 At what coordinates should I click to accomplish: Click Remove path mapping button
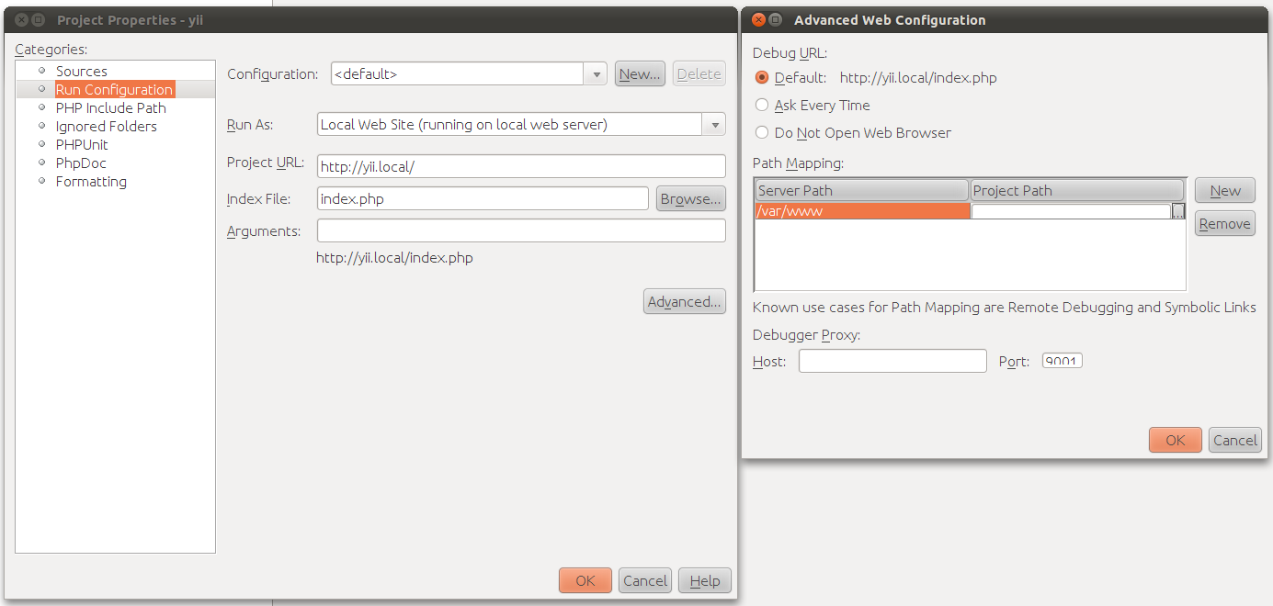(x=1224, y=224)
